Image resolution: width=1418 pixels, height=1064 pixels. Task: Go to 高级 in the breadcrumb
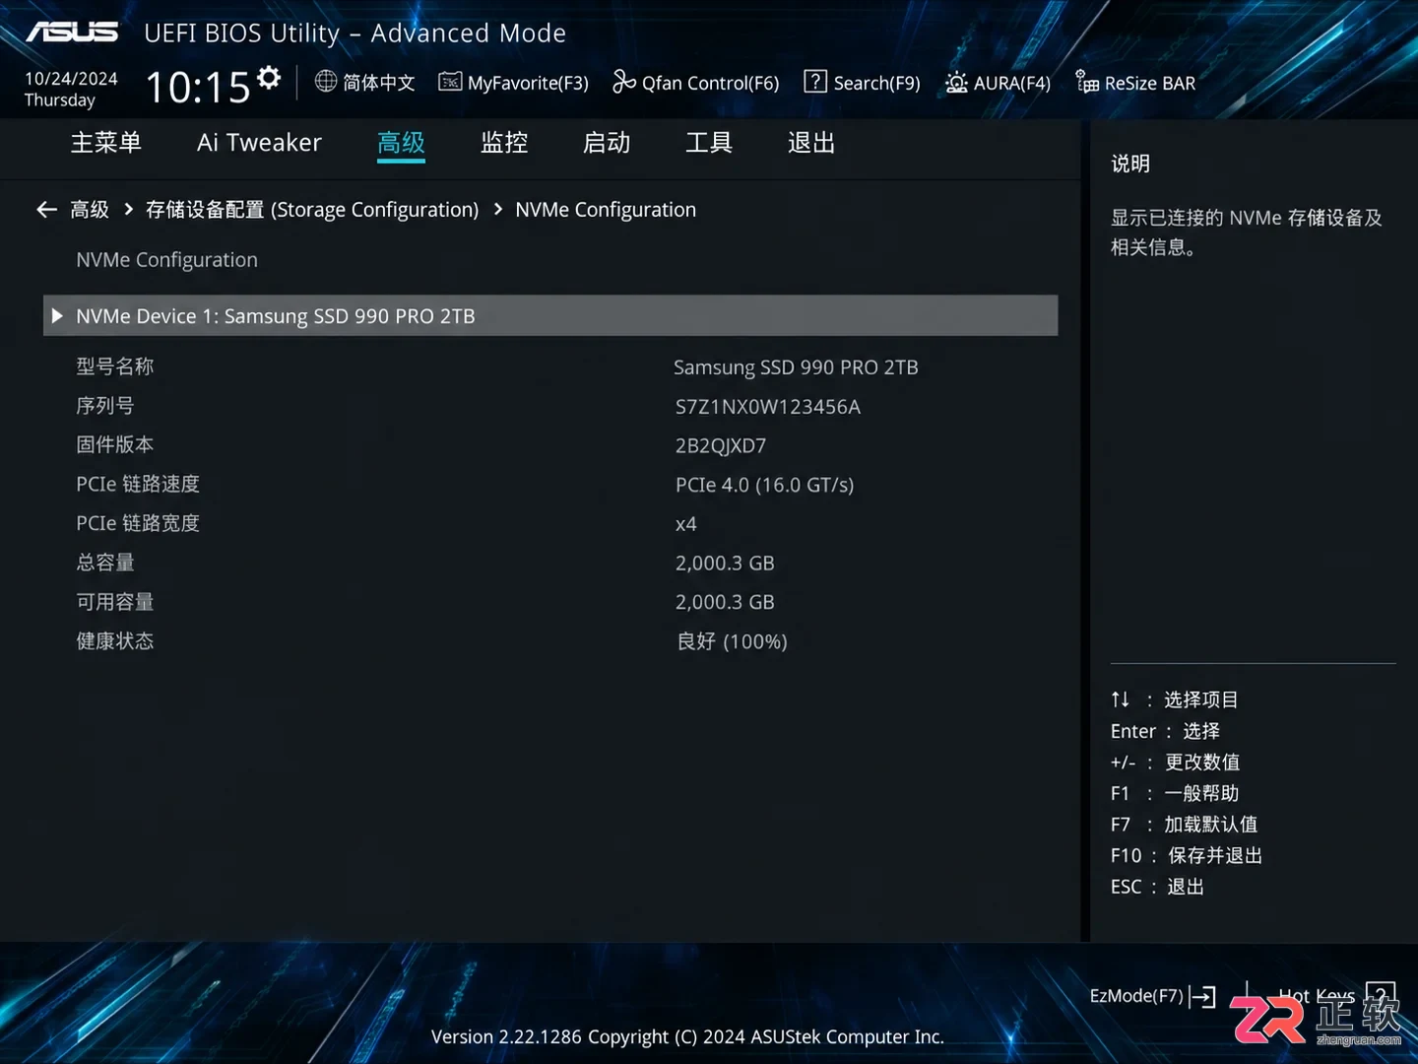click(90, 209)
